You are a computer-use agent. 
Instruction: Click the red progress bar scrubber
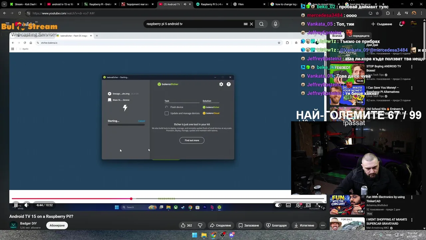pos(131,199)
